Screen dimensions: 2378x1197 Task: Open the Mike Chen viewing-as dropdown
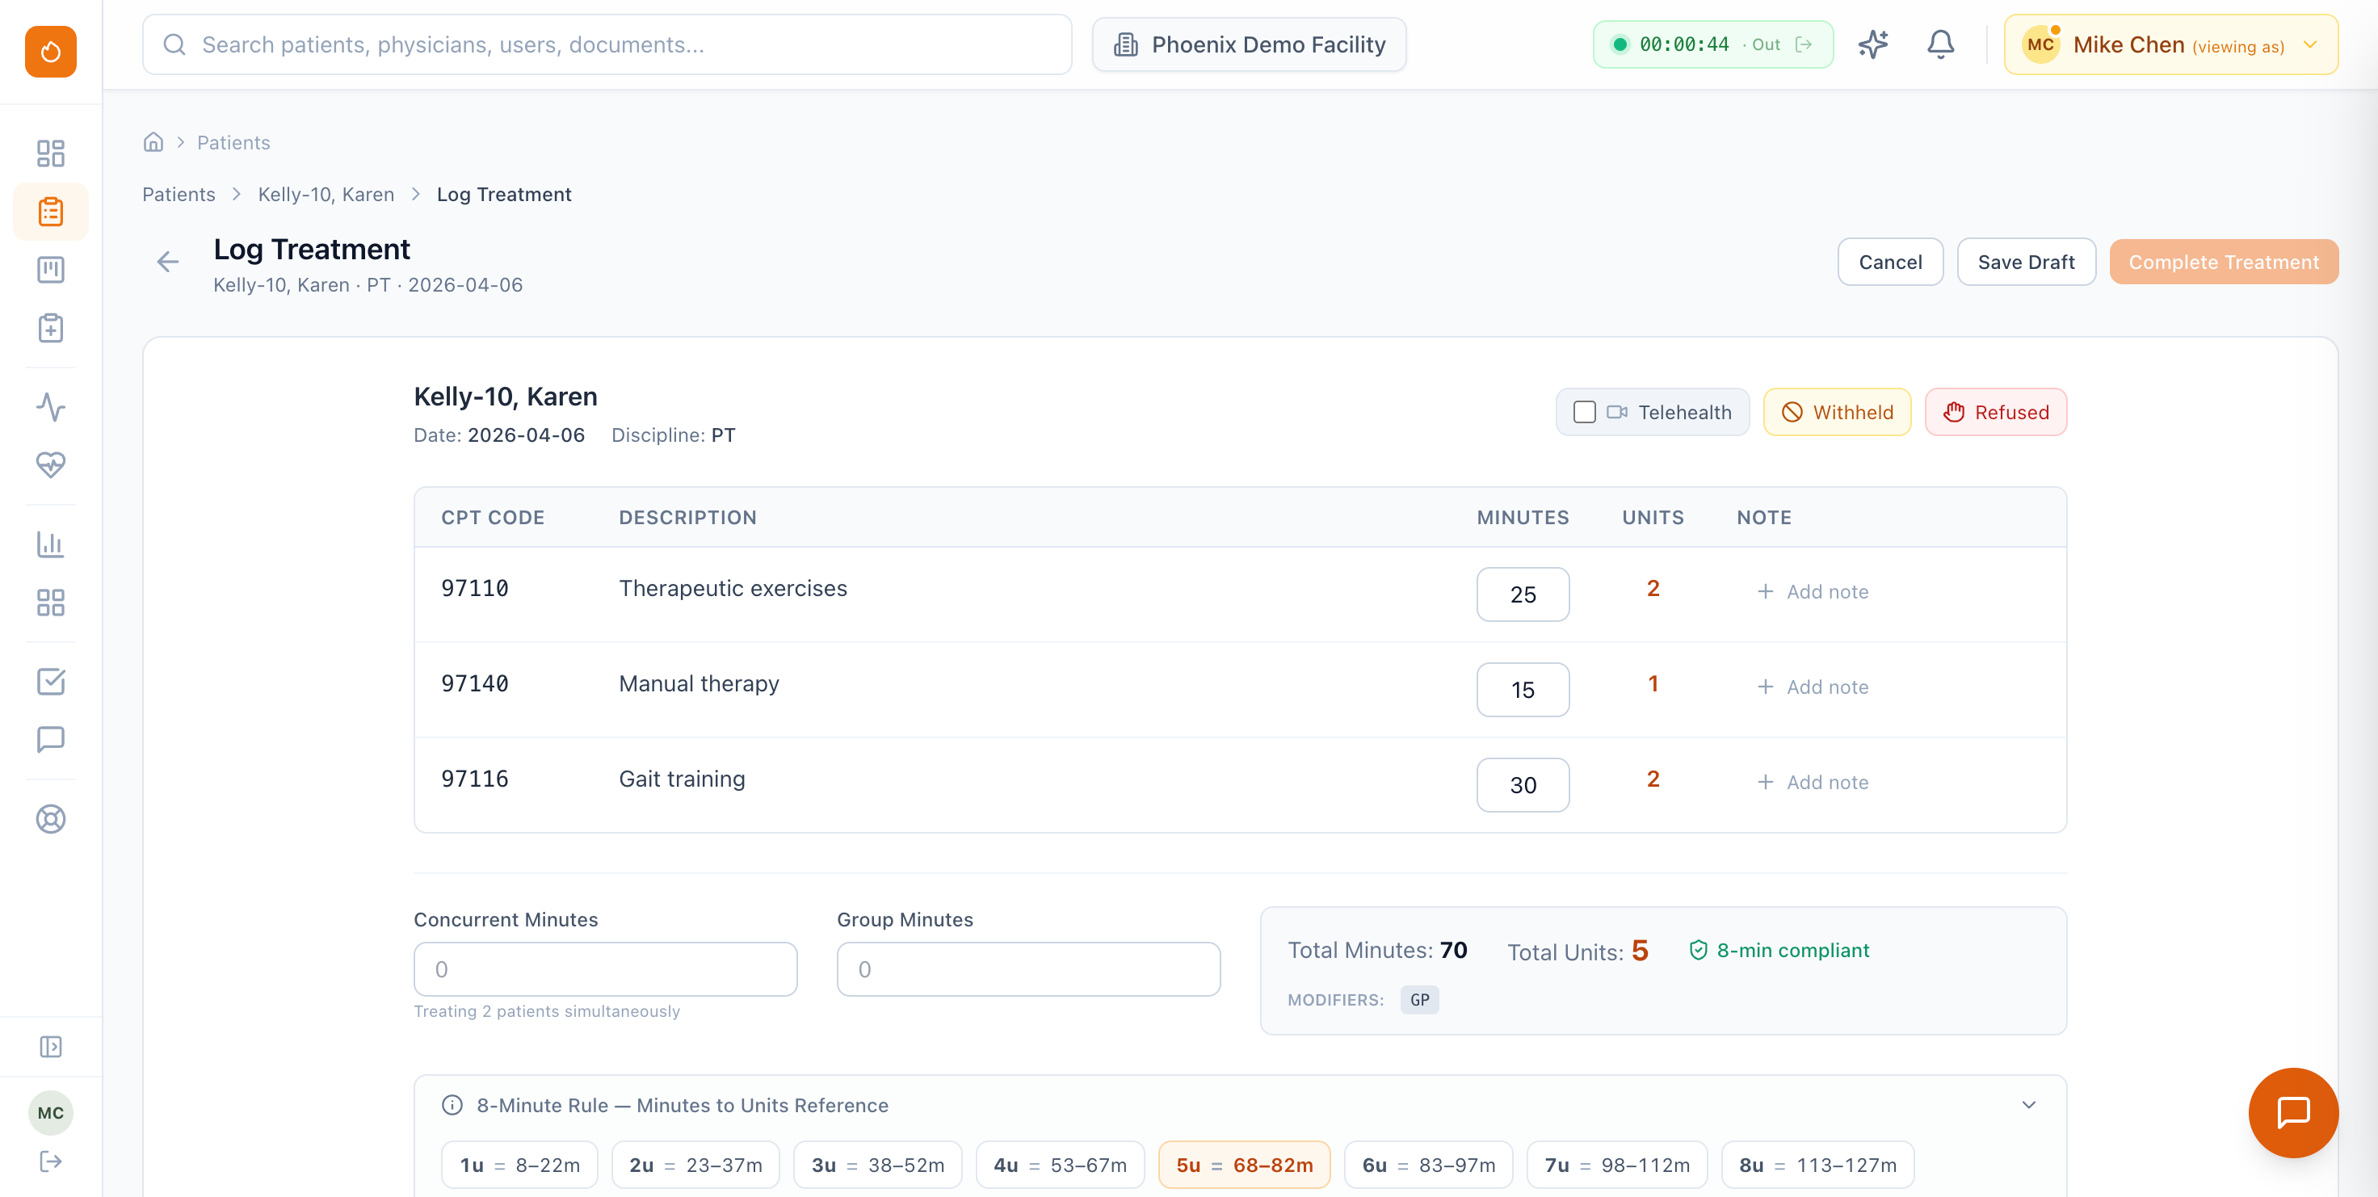click(2170, 44)
